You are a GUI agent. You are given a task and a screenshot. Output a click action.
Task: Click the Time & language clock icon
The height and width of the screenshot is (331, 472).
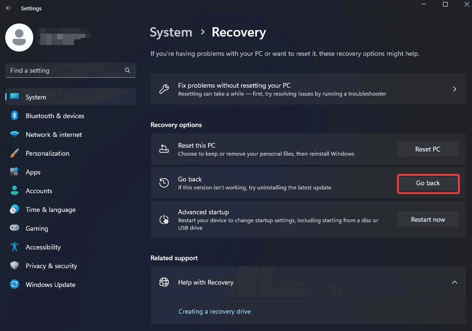15,209
